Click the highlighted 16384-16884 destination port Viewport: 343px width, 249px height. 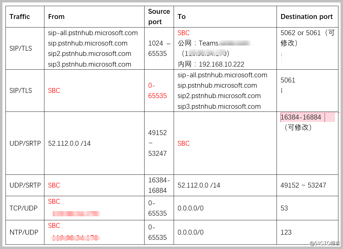point(301,117)
